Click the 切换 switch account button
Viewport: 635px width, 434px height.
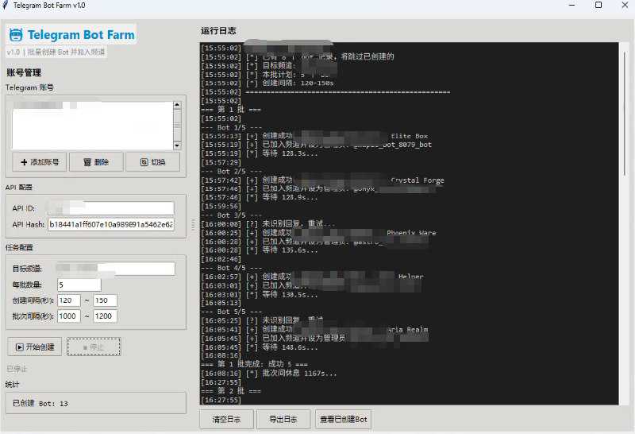point(152,162)
